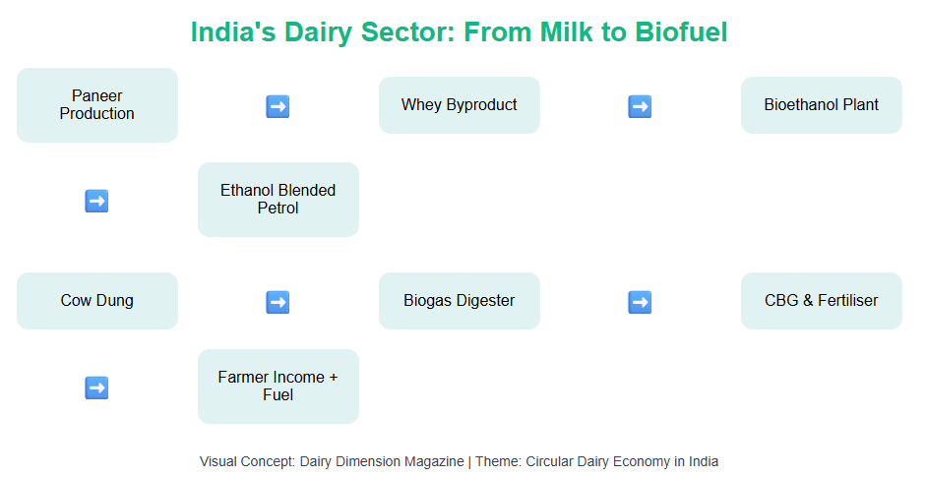The width and height of the screenshot is (926, 477).
Task: Click the arrow left of Farmer Income + Fuel
Action: [96, 388]
